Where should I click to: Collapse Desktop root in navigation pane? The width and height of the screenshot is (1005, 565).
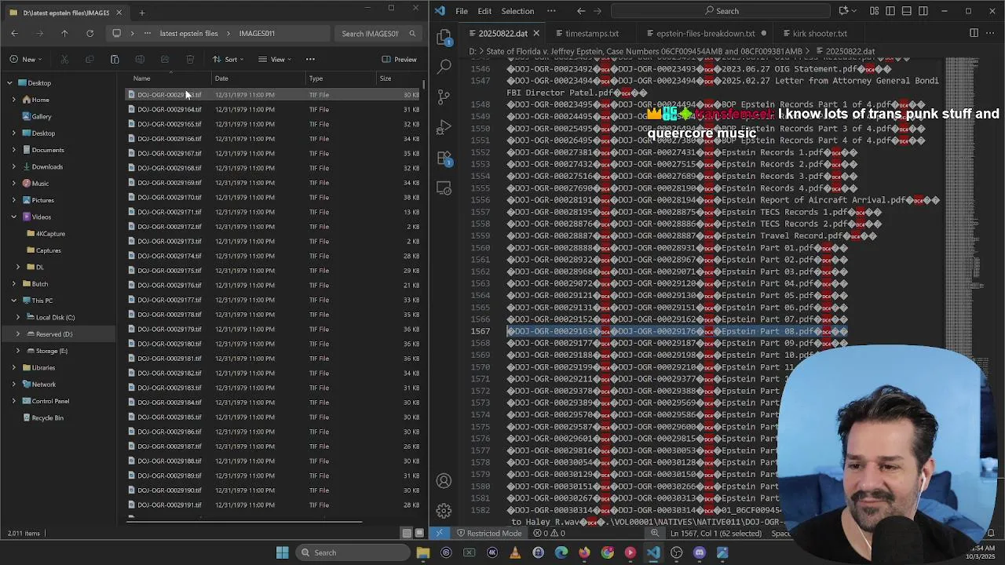click(x=9, y=83)
